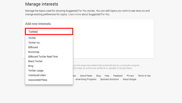Choose the "Twitter usage" suggestion
The width and height of the screenshot is (182, 103).
(49, 70)
